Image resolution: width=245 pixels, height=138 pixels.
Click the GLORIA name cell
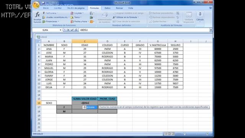(x=49, y=72)
